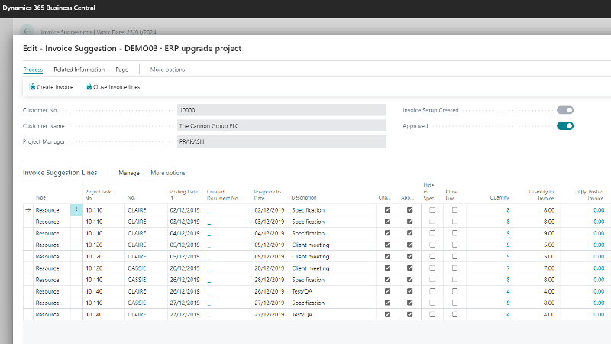The image size is (611, 344).
Task: Uncheck Chargeable on 02/12/2019 line
Action: coord(387,209)
